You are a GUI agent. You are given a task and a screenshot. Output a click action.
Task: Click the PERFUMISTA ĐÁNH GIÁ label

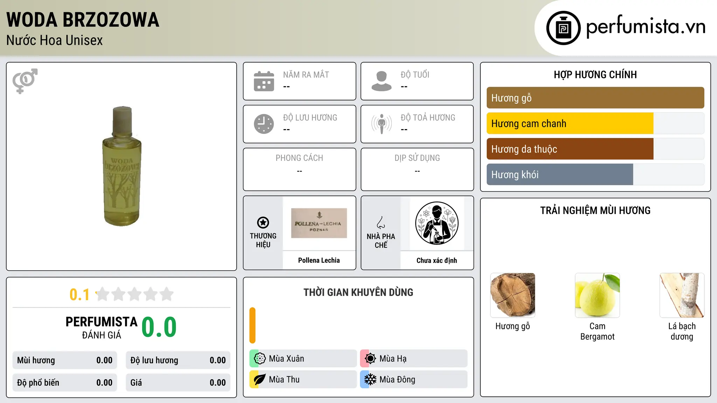(102, 327)
